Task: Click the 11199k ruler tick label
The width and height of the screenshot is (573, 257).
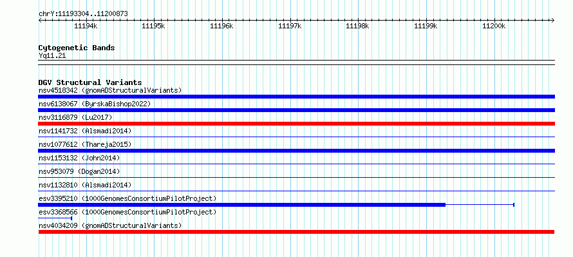Action: [x=426, y=26]
